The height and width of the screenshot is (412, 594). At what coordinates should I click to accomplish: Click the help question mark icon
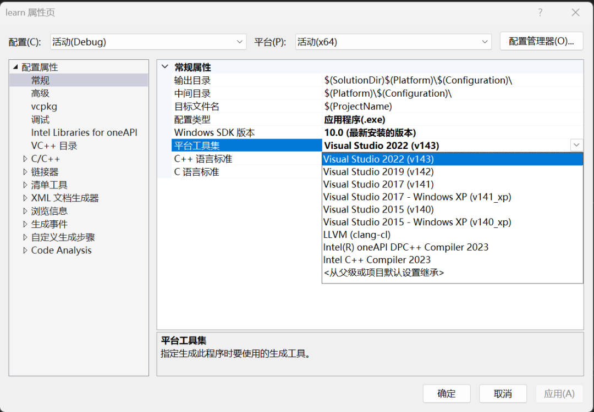coord(540,12)
